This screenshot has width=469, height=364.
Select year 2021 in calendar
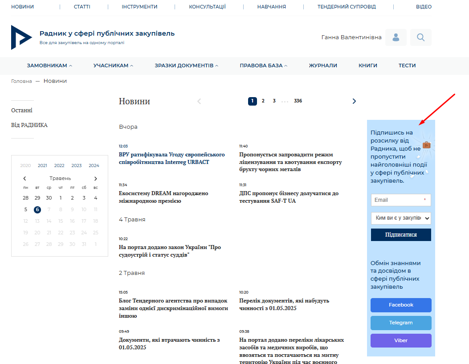point(42,165)
